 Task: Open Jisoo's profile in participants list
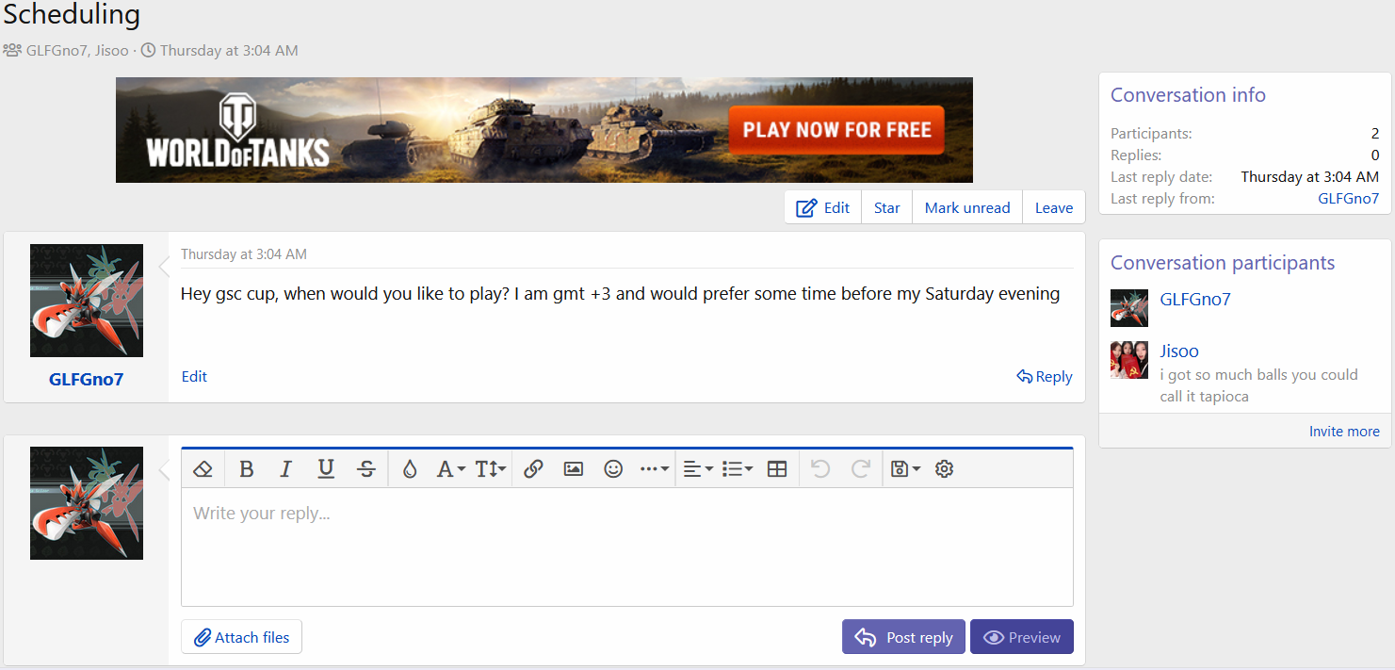click(1179, 351)
